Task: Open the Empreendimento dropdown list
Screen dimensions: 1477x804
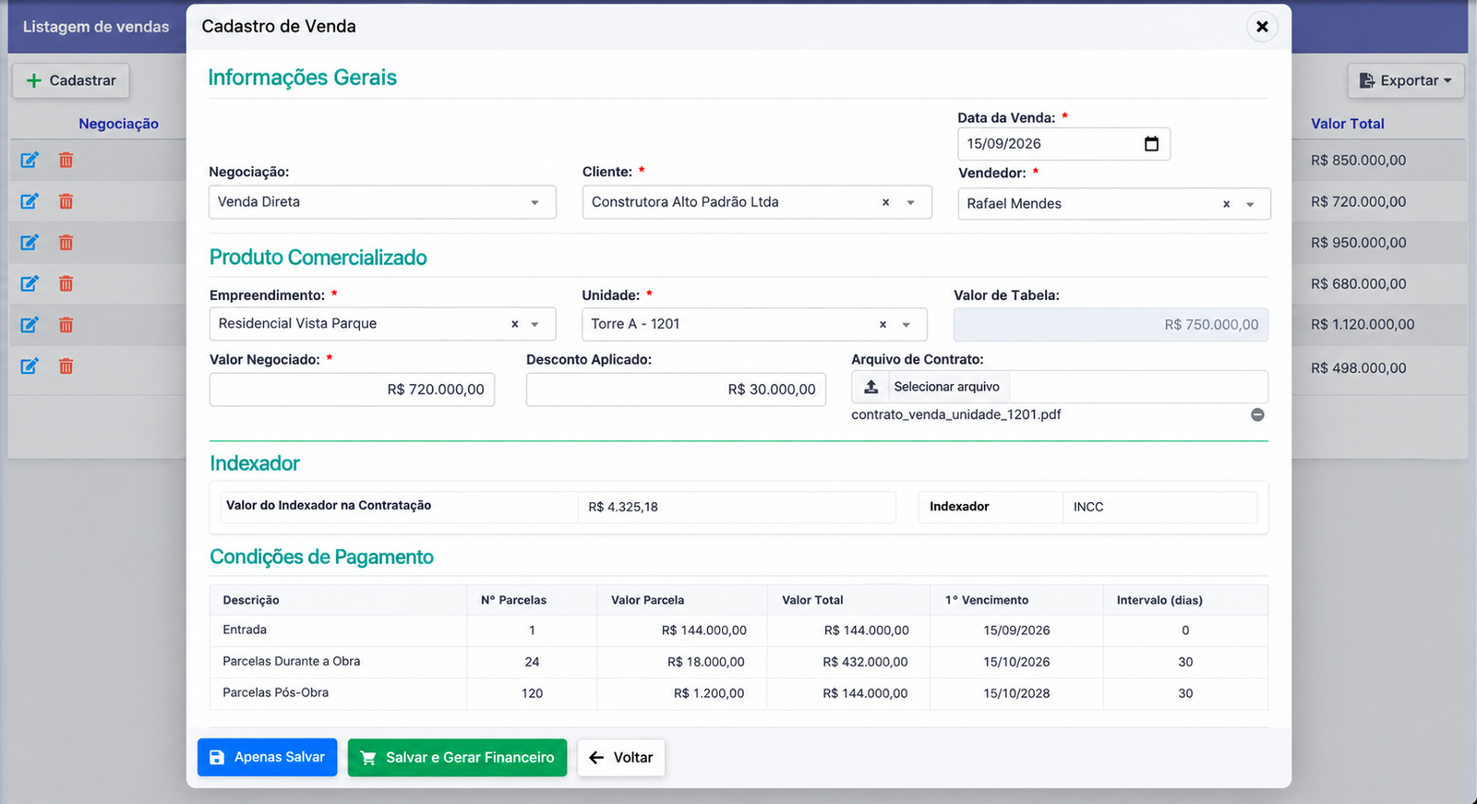Action: 534,325
